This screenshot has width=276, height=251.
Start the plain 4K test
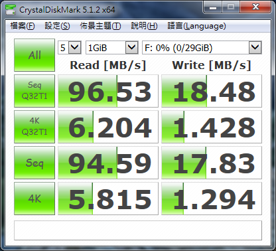point(34,199)
